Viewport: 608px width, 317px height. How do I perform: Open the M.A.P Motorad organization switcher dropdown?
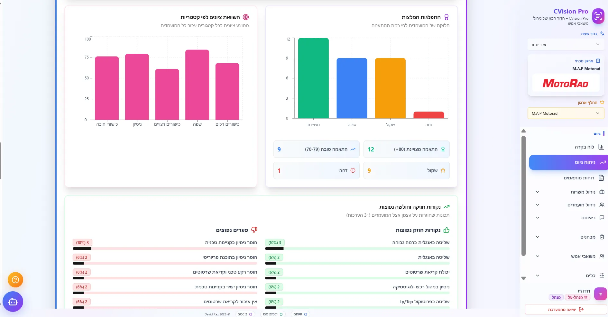566,113
